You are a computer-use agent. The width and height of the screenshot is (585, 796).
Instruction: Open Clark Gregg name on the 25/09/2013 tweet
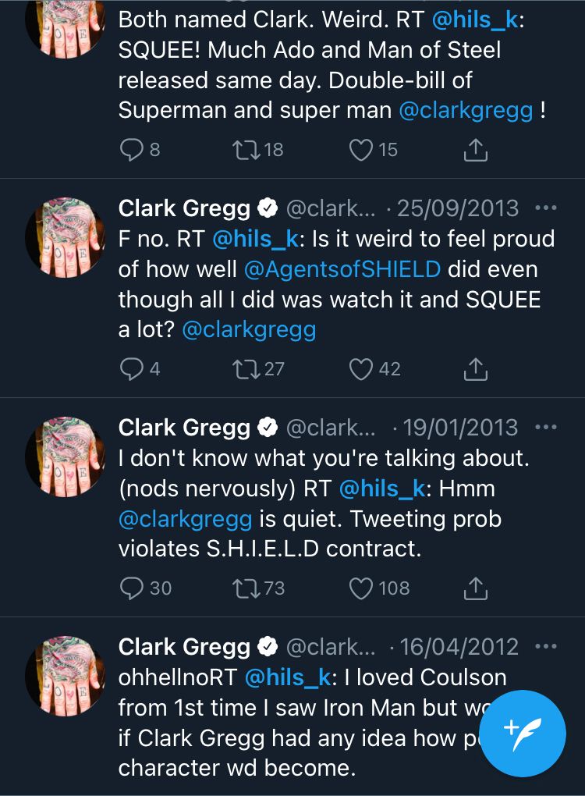tap(184, 208)
